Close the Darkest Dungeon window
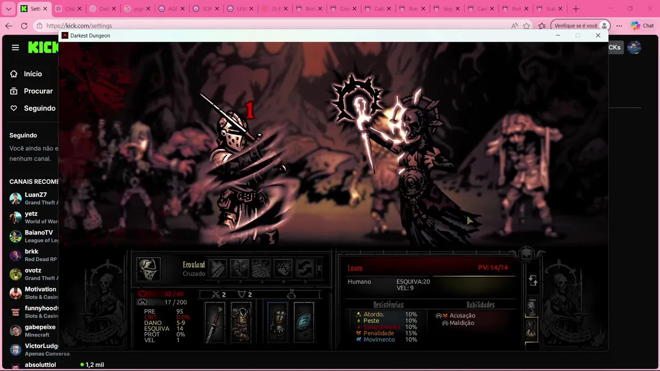Screen dimensions: 660x371 click(x=598, y=36)
